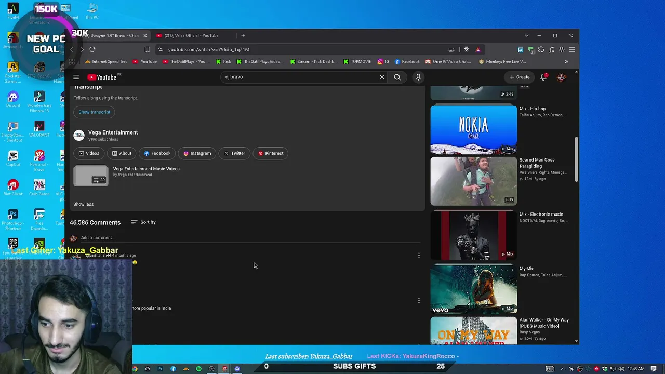Viewport: 665px width, 374px height.
Task: Select the VALORANT desktop icon
Action: 39,129
